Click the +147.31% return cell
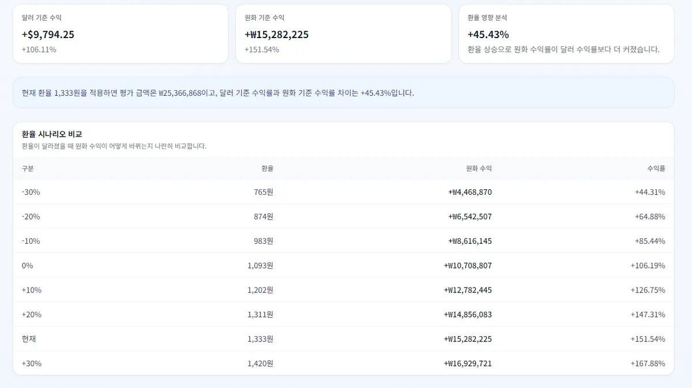692x388 pixels. (x=648, y=315)
